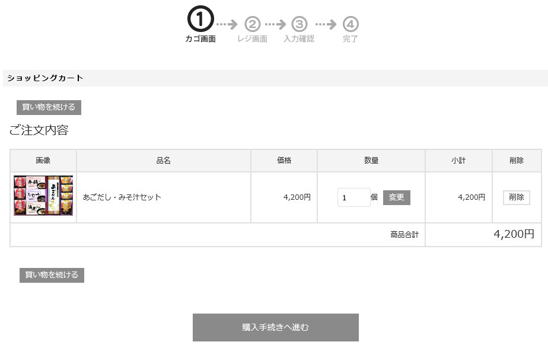The width and height of the screenshot is (548, 345).
Task: Click the step 1 circle icon
Action: click(200, 19)
